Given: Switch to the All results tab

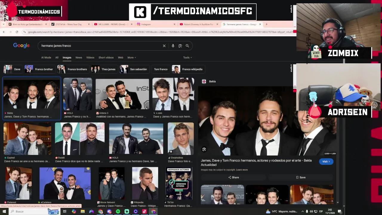Looking at the screenshot, I should (57, 57).
